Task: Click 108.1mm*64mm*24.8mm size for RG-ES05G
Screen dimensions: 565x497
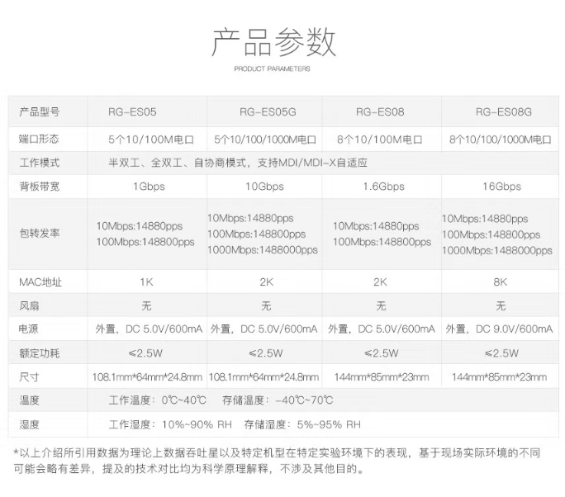Action: click(x=264, y=377)
